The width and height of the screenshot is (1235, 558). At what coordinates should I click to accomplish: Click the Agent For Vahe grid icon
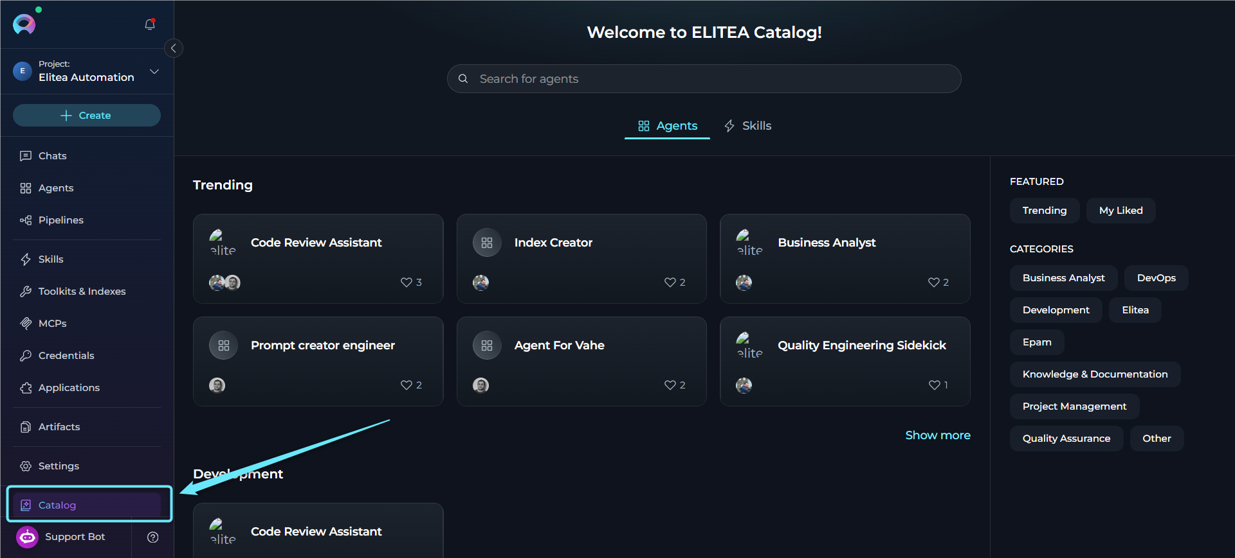pos(487,345)
